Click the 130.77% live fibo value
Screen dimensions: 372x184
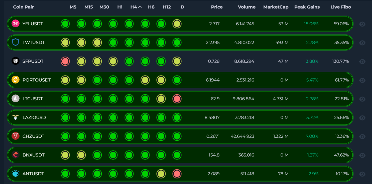click(340, 61)
